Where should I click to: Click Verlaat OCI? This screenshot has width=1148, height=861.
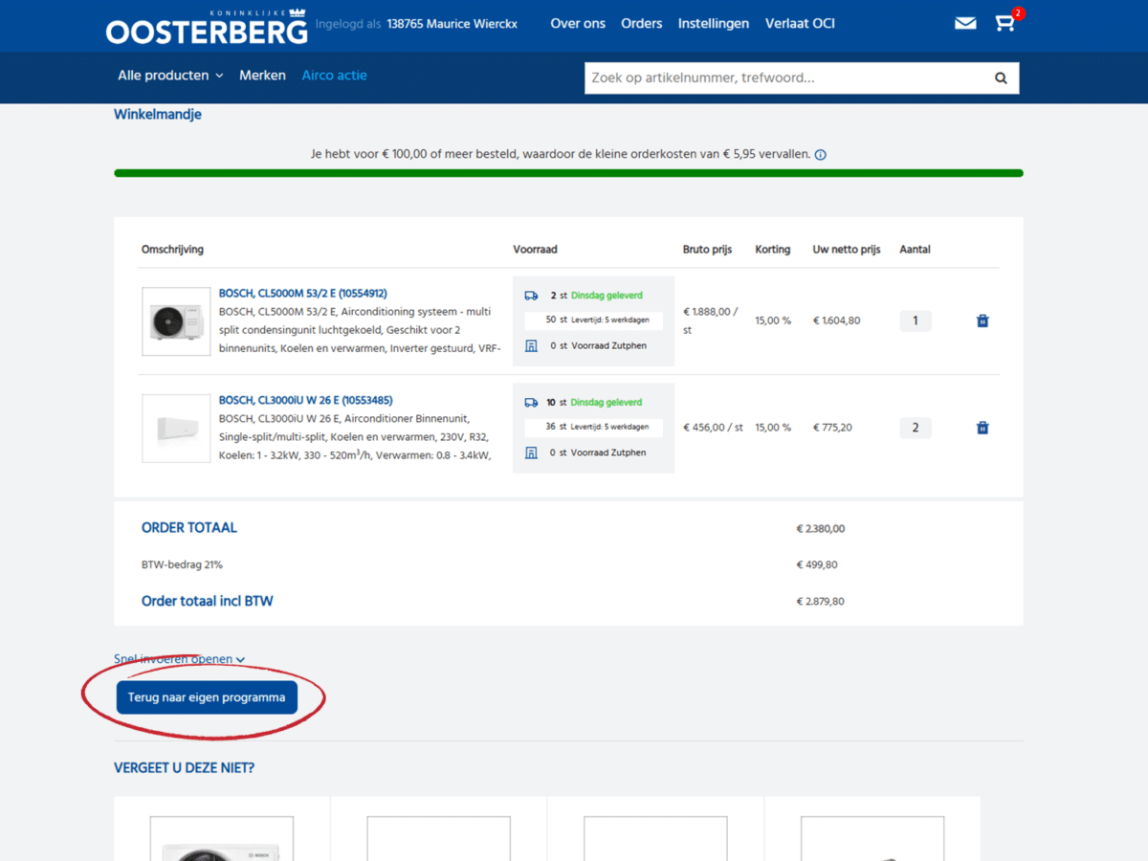[x=800, y=23]
